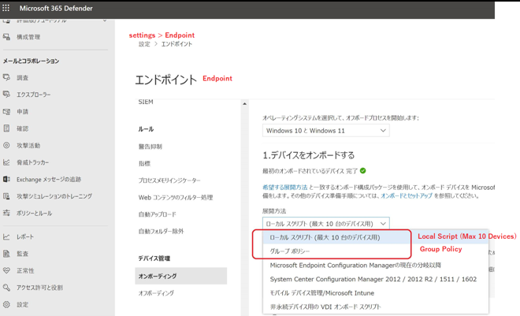Screen dimensions: 520x316
Task: Click the 攻撃活動 target icon
Action: pyautogui.click(x=6, y=145)
